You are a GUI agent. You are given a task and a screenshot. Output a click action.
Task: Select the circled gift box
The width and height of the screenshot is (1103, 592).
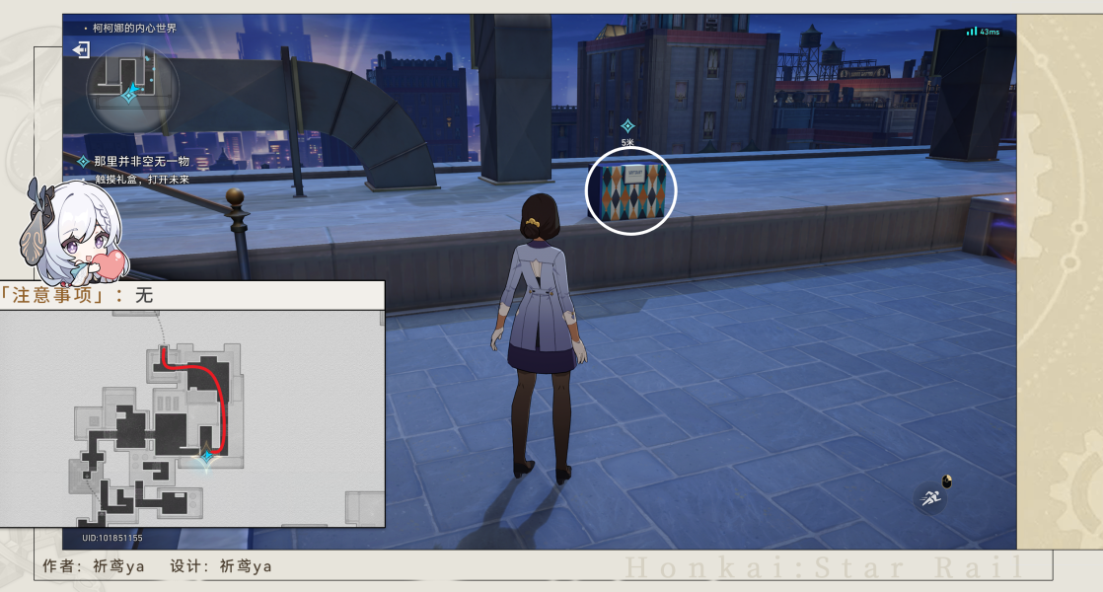pyautogui.click(x=630, y=190)
